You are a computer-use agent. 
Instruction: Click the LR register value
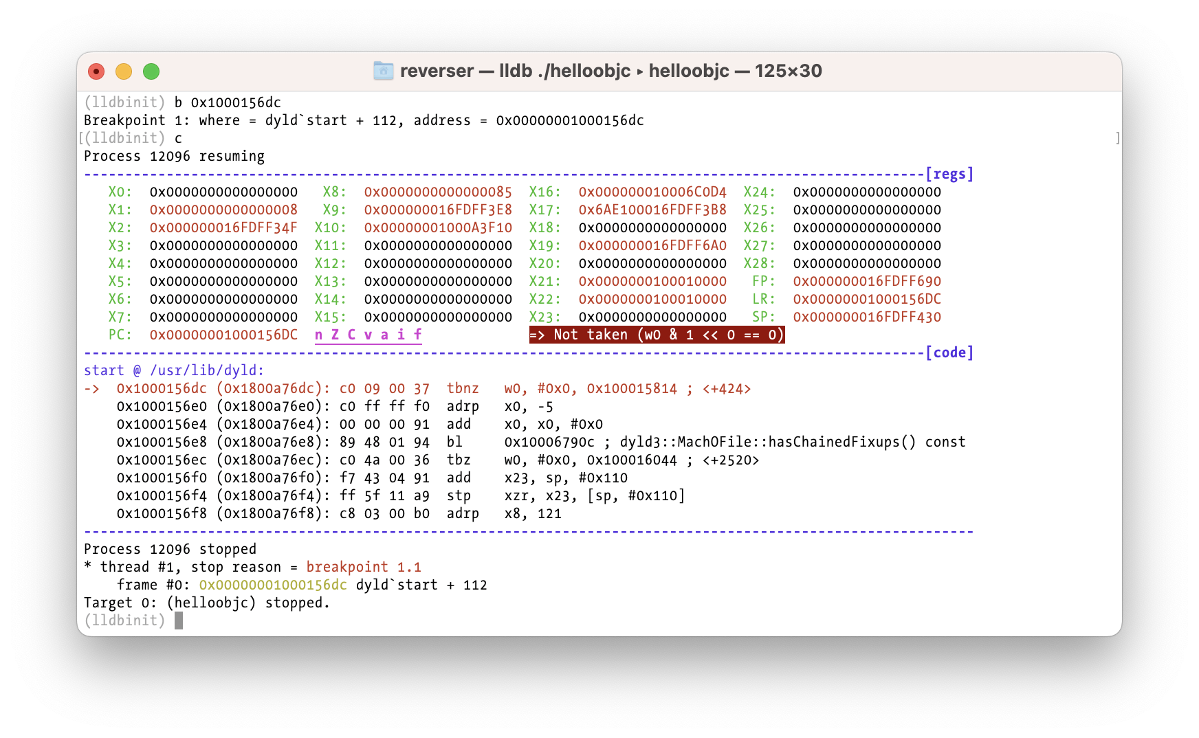tap(867, 300)
